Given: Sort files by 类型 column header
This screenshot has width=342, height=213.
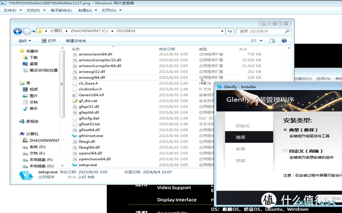Looking at the screenshot, I should click(203, 49).
